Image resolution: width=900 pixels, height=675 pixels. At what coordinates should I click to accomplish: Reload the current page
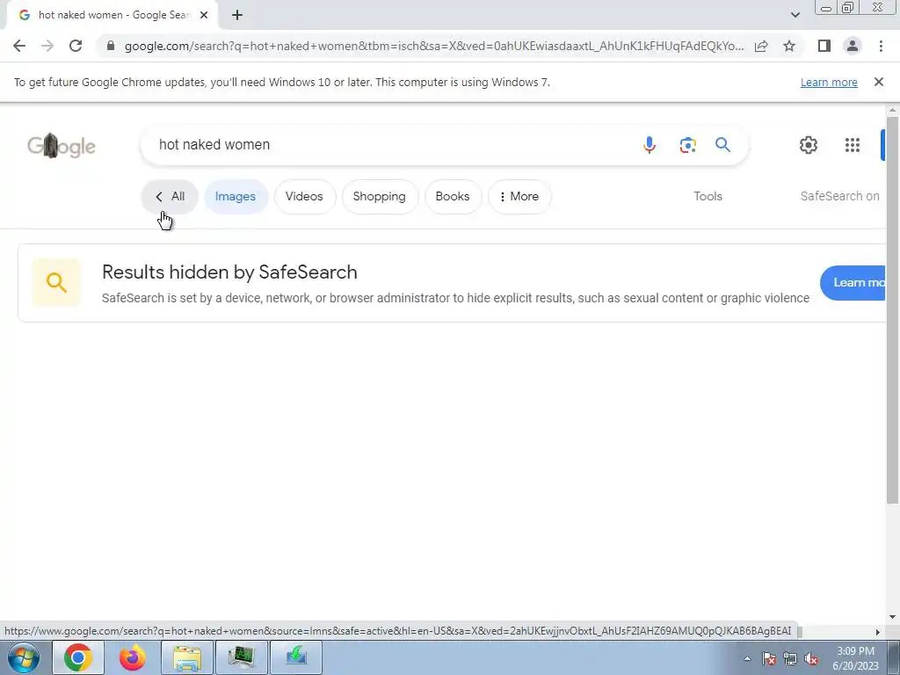[x=76, y=46]
